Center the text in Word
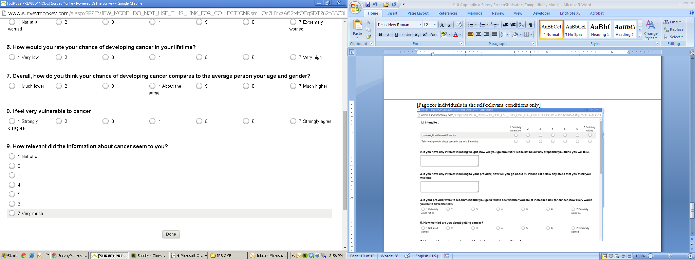Image resolution: width=695 pixels, height=260 pixels. [x=478, y=35]
